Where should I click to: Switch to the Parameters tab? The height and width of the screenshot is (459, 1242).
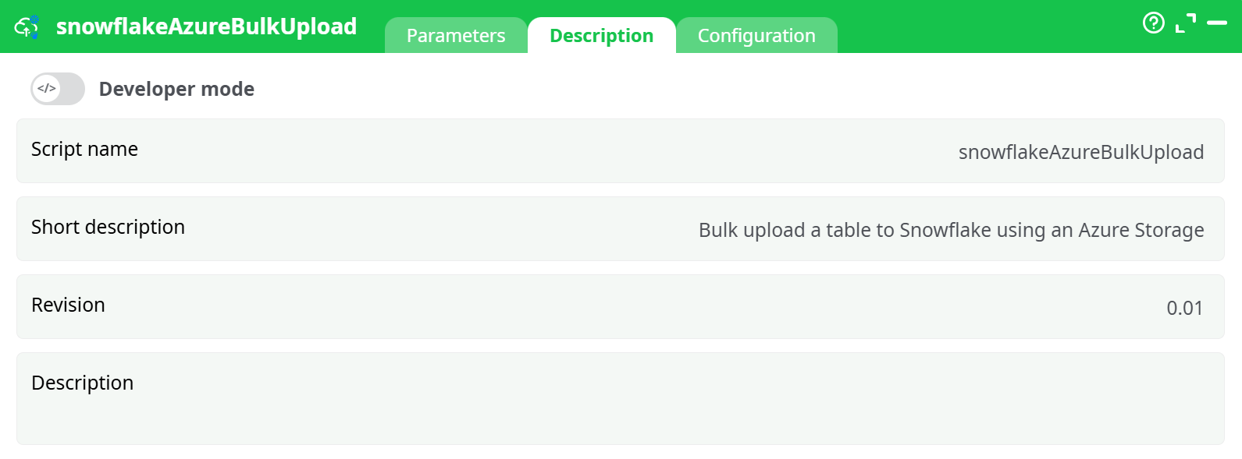[456, 35]
